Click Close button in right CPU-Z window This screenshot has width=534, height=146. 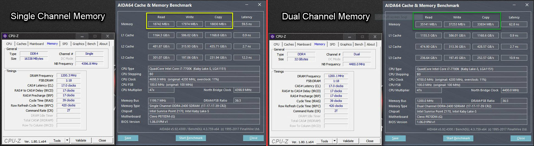[x=370, y=141]
